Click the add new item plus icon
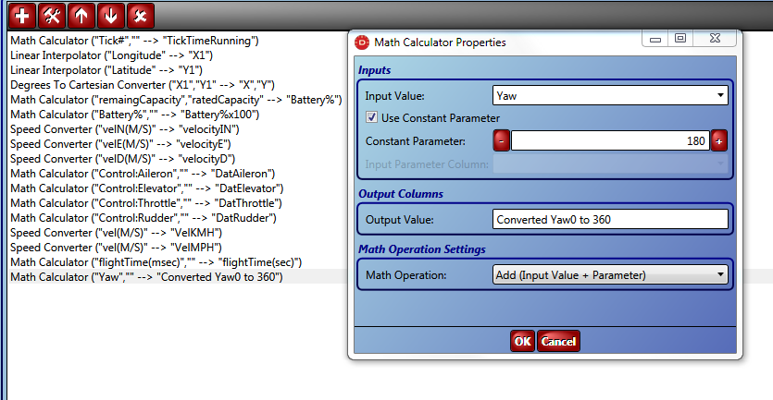773x400 pixels. 22,16
